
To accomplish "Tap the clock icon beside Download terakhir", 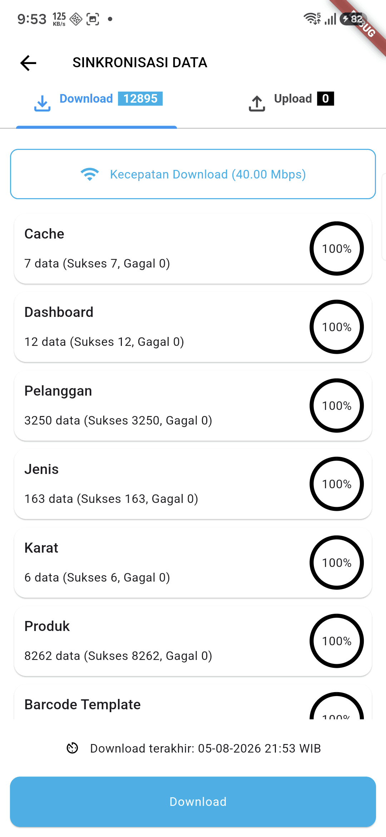I will tap(73, 748).
